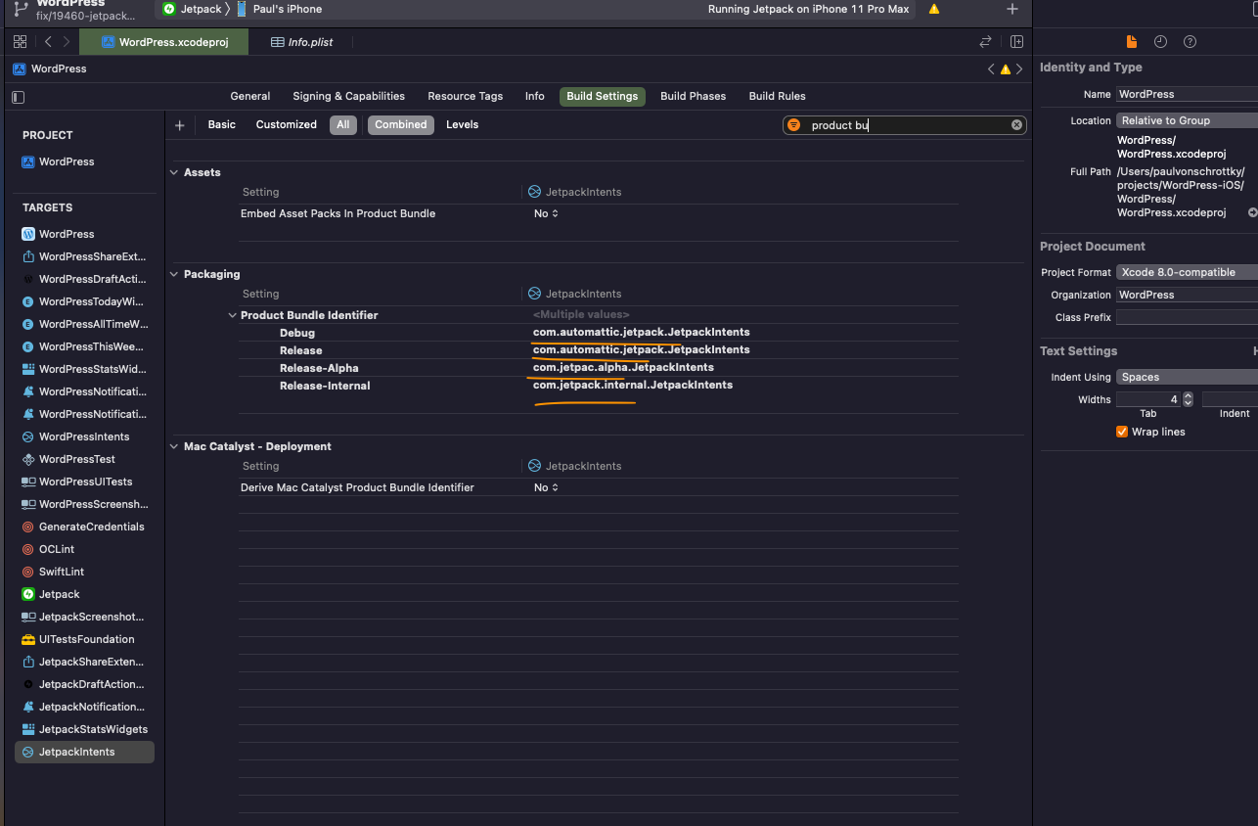Image resolution: width=1258 pixels, height=826 pixels.
Task: Switch to the WordPress.xcodeproj editor tab
Action: pos(163,42)
